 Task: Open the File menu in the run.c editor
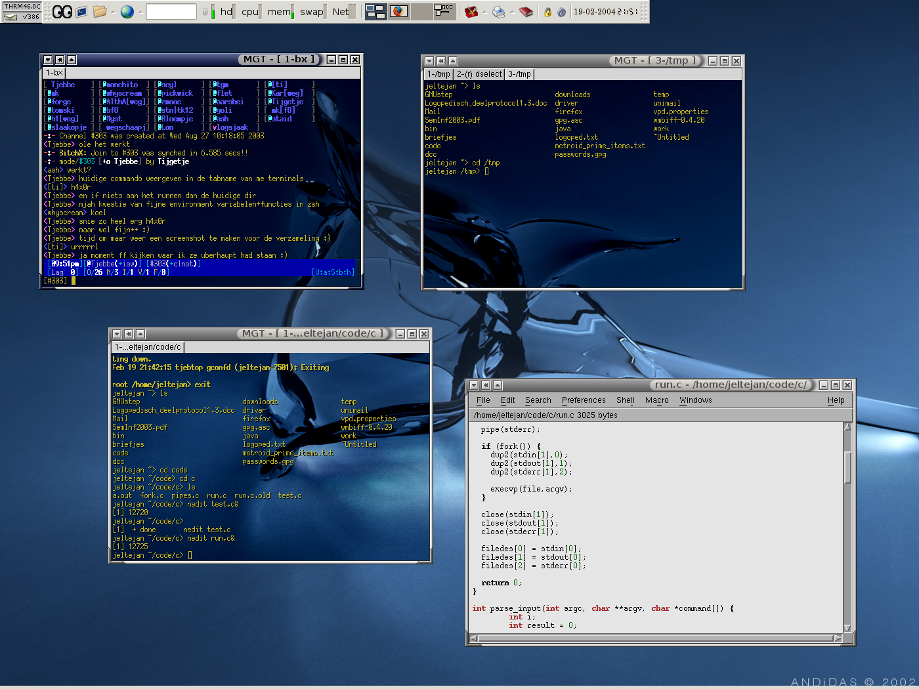(483, 400)
